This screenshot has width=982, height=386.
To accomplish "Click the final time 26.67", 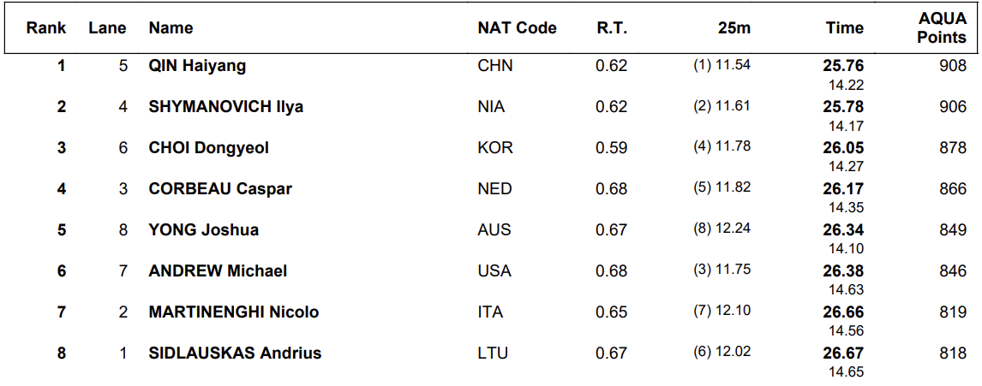I will [843, 353].
